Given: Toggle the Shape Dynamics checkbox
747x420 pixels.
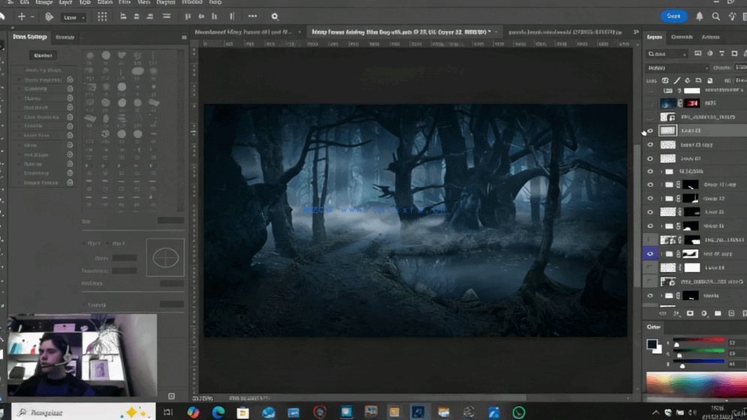Looking at the screenshot, I should click(20, 79).
